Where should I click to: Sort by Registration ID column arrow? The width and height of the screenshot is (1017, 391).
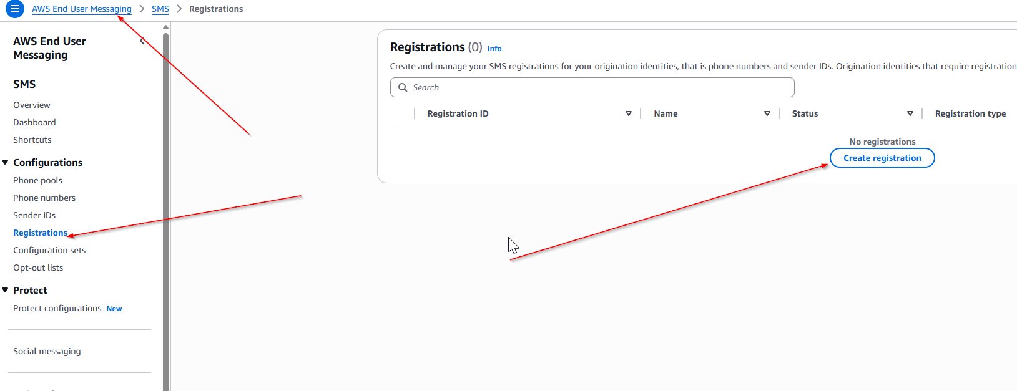click(628, 113)
